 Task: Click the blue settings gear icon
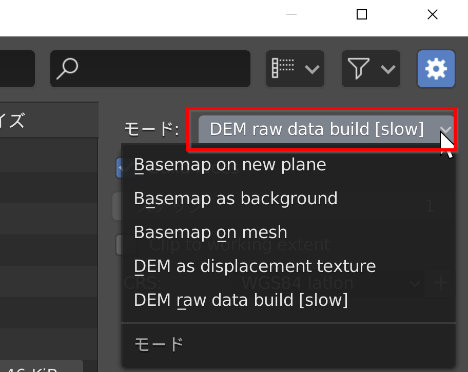tap(436, 69)
